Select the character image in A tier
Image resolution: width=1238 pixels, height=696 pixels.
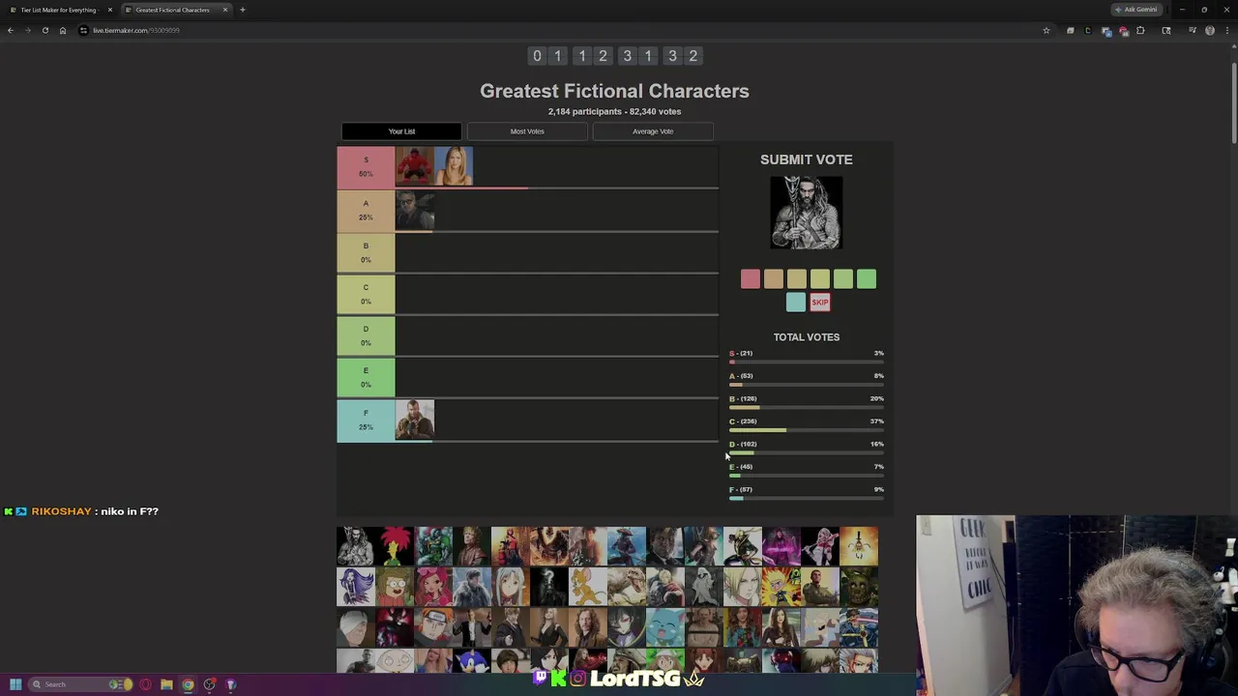coord(414,210)
